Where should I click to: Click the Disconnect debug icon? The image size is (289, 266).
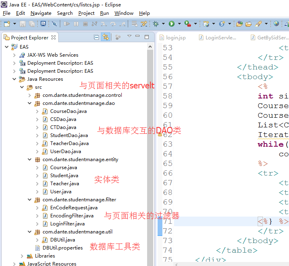[x=94, y=24]
